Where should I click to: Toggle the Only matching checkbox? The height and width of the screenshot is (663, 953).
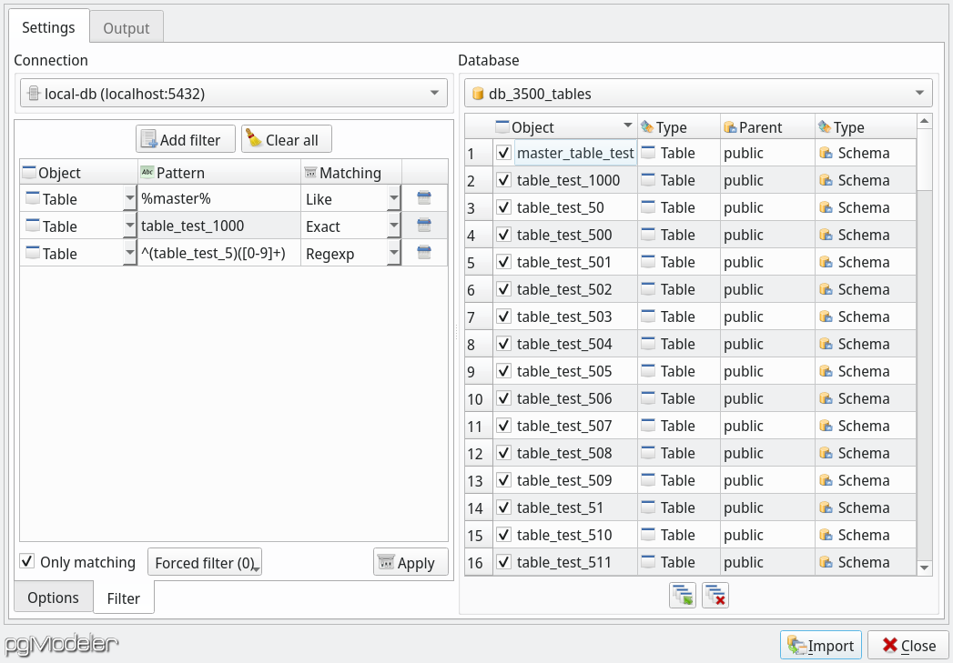tap(26, 561)
